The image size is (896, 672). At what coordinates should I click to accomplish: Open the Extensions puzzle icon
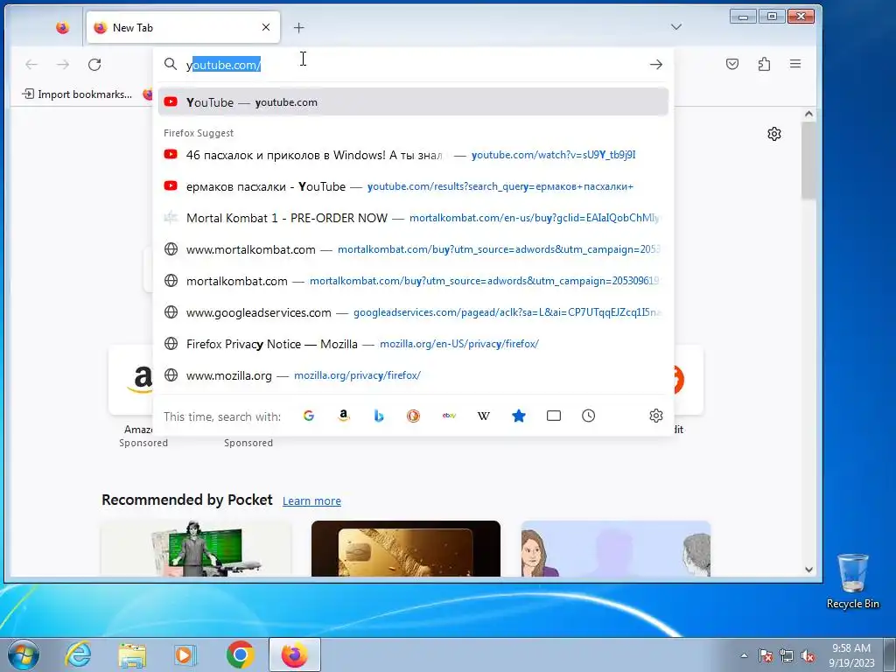point(764,64)
